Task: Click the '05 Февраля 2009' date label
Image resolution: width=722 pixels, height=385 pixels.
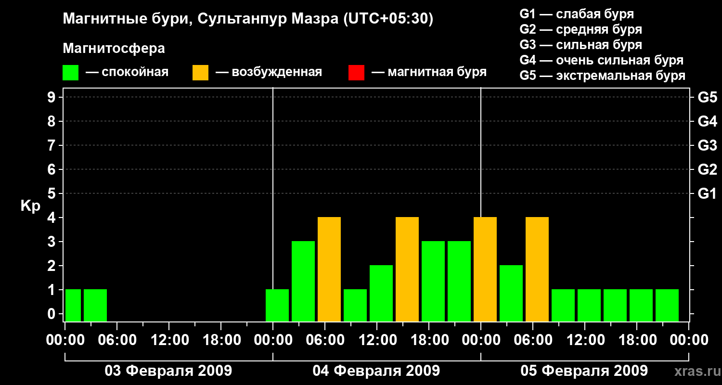Action: click(584, 371)
